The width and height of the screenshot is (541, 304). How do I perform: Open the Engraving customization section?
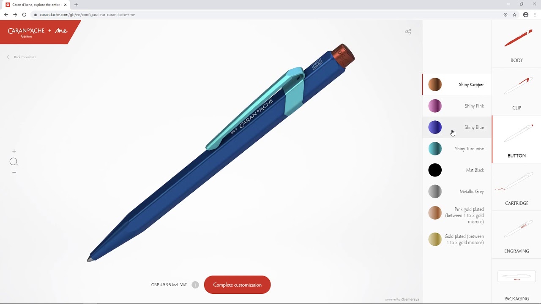516,235
